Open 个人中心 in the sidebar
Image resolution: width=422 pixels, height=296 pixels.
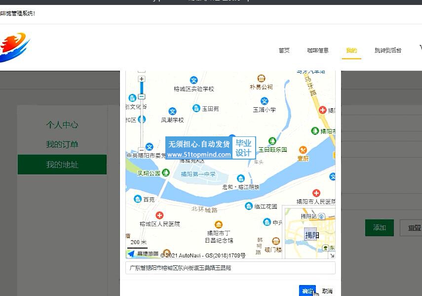62,125
